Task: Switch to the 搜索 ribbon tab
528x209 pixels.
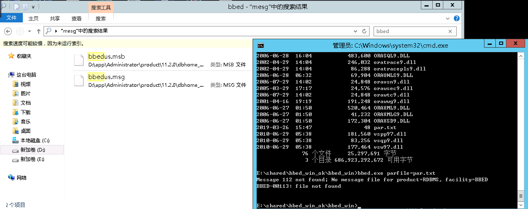Action: point(101,18)
